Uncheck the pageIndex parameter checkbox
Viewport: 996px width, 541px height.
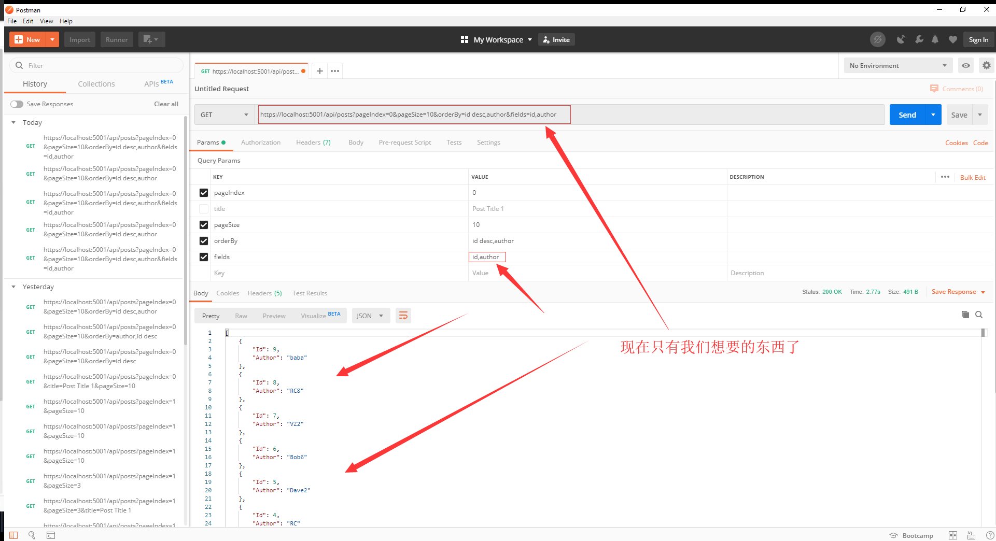(204, 193)
